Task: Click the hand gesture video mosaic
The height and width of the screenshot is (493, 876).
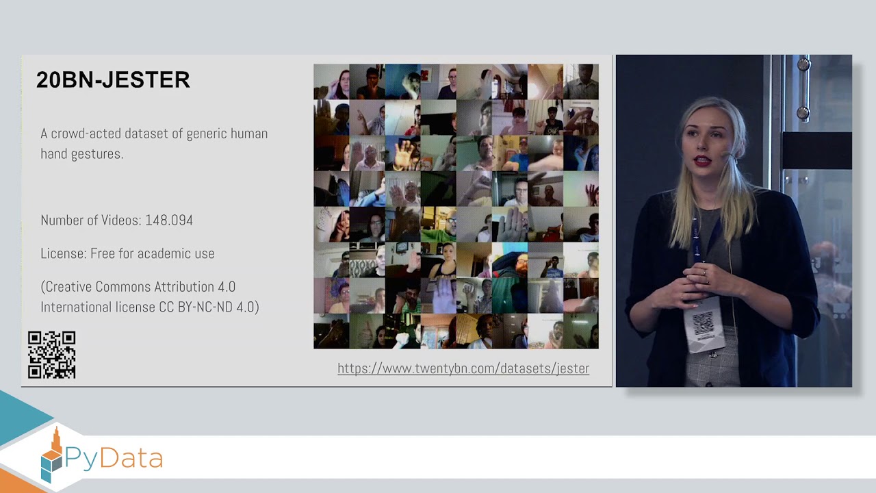Action: (456, 207)
